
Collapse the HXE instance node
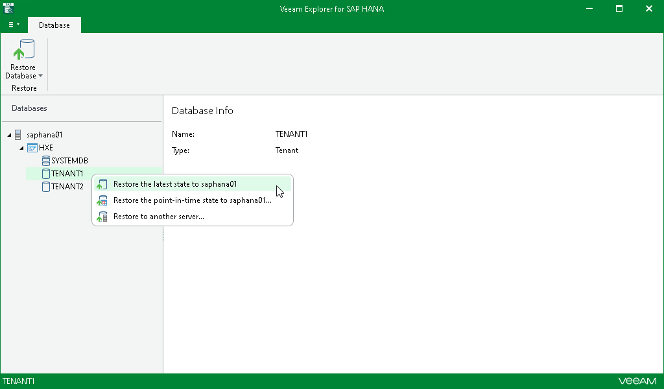pos(21,148)
